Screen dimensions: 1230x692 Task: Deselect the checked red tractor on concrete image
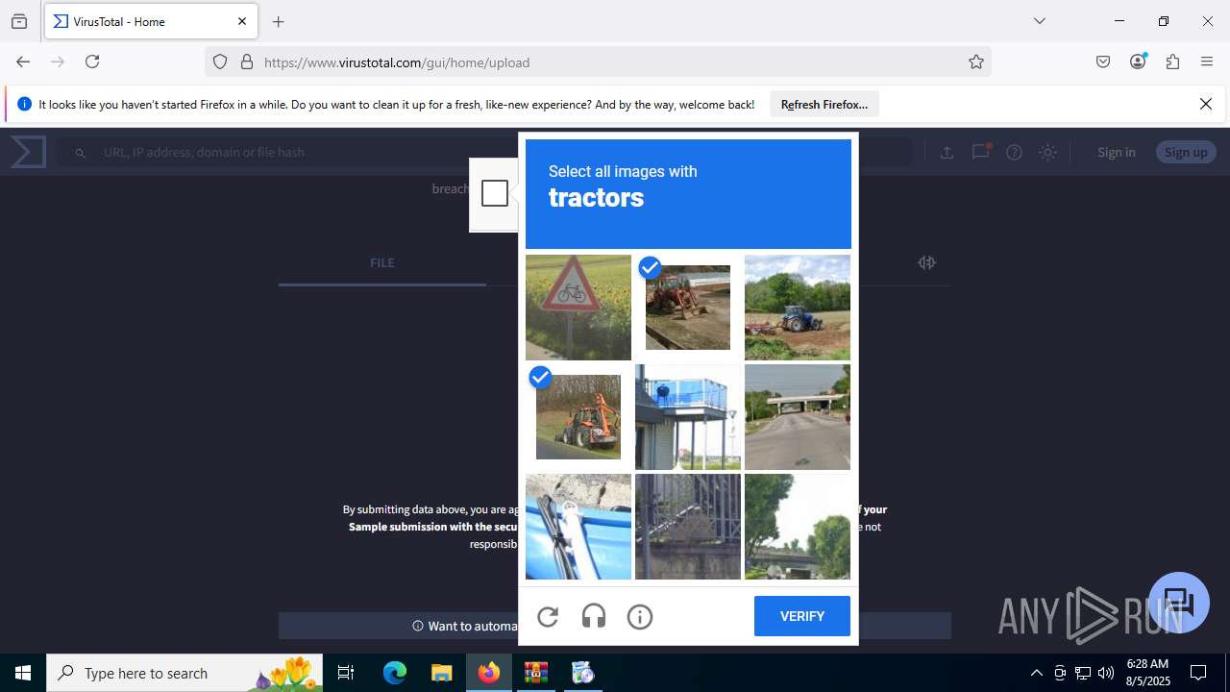688,308
